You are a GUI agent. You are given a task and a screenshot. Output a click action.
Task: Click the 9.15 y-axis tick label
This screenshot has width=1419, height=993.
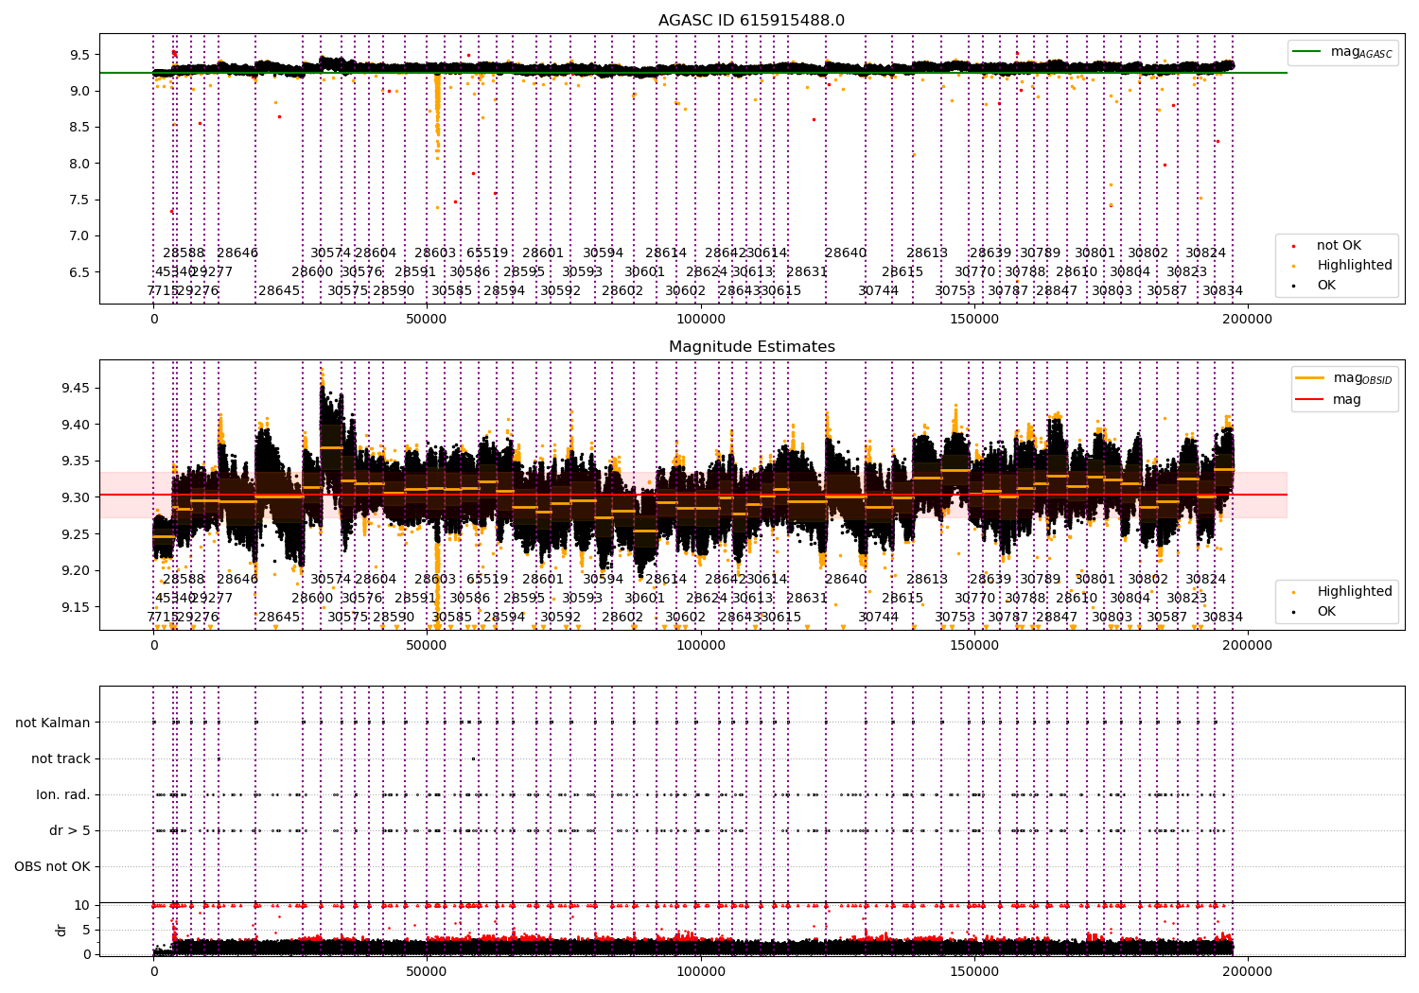click(76, 607)
